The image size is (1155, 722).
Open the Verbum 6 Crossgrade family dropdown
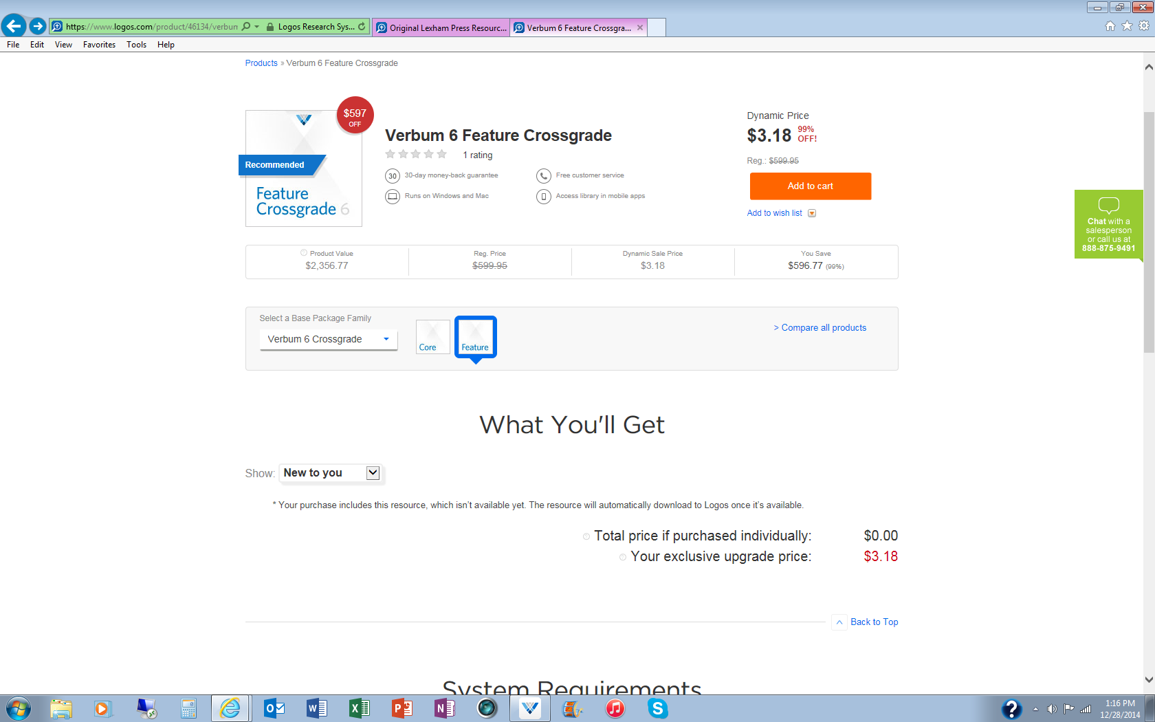[x=329, y=340]
